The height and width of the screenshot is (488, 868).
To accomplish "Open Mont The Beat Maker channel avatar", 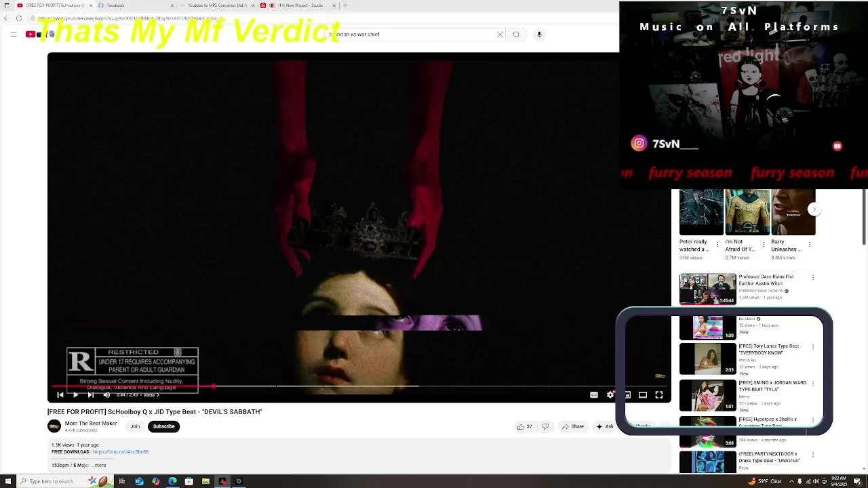I will pos(54,426).
